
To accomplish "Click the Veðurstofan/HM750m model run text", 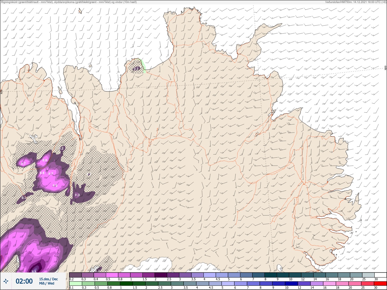I will pos(356,2).
